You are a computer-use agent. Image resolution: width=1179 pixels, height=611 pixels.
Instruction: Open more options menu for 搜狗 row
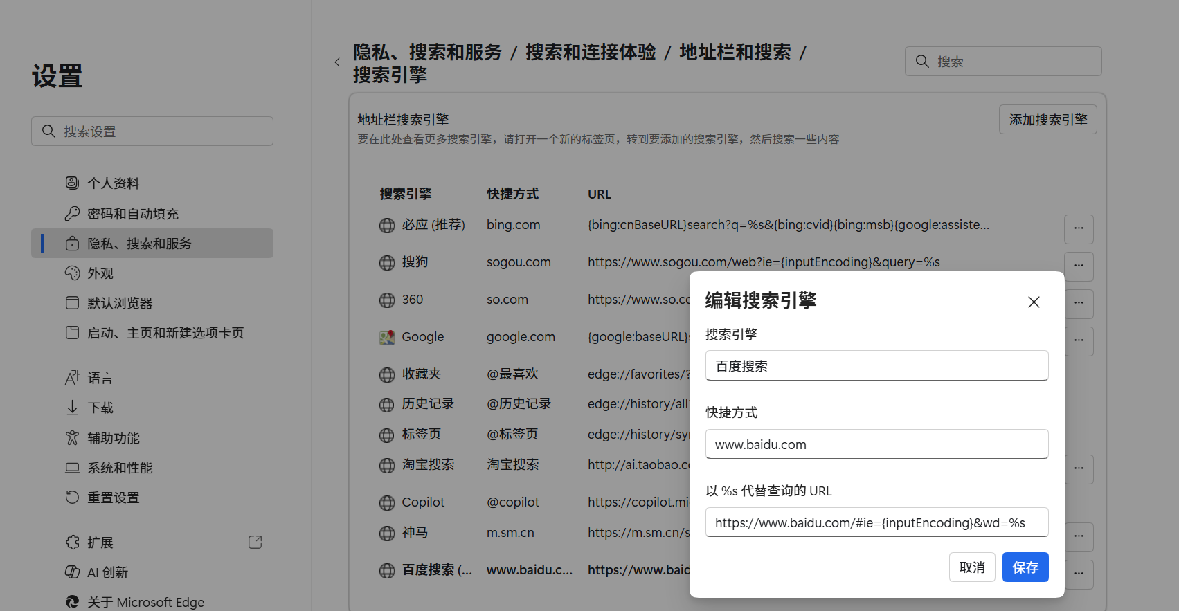pos(1078,266)
